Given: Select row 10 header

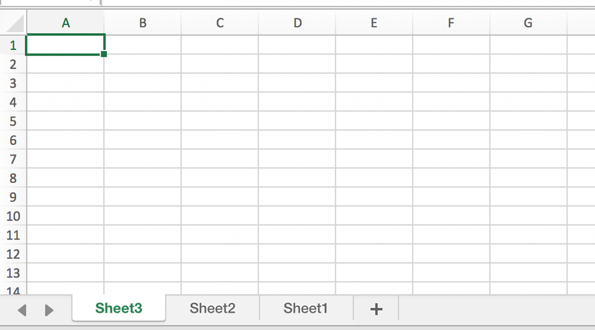Looking at the screenshot, I should (13, 216).
